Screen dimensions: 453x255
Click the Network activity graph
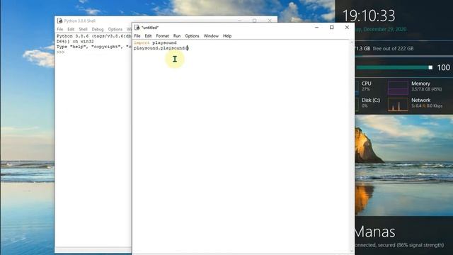tap(398, 104)
